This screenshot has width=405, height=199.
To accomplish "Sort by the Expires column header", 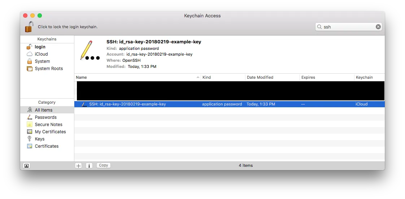I will [327, 77].
